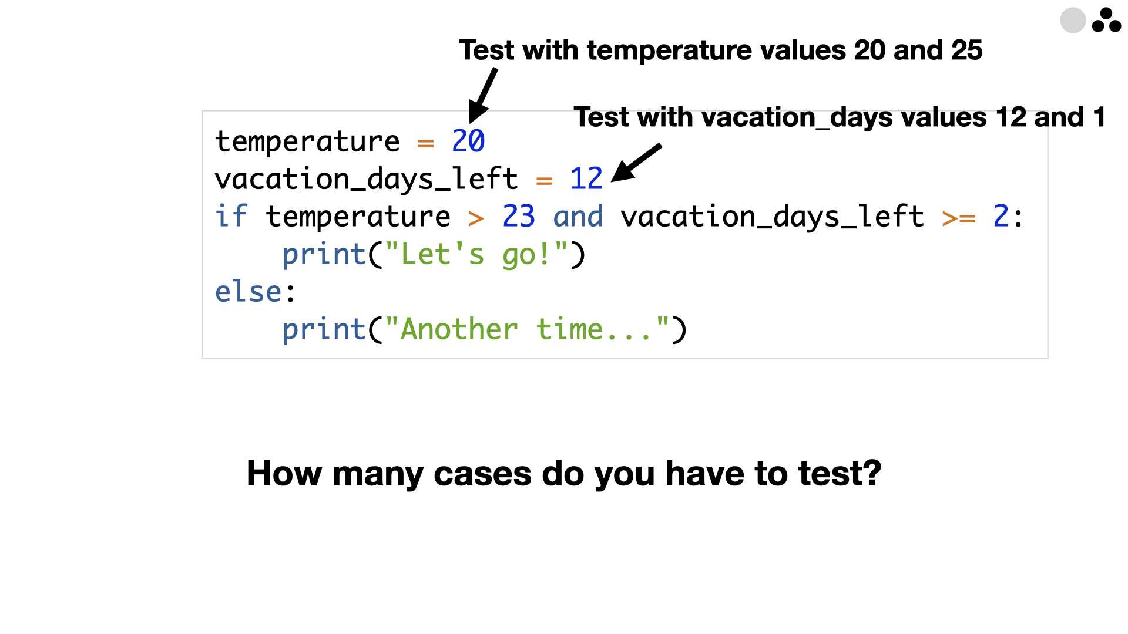Click the arrow pointing to temperature value 20
Viewport: 1128px width, 634px height.
483,96
